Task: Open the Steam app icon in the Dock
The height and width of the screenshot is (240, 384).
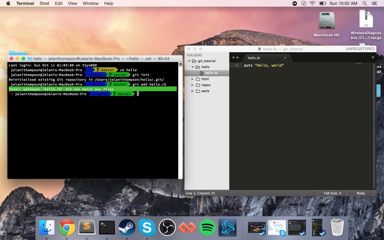Action: coord(127,227)
